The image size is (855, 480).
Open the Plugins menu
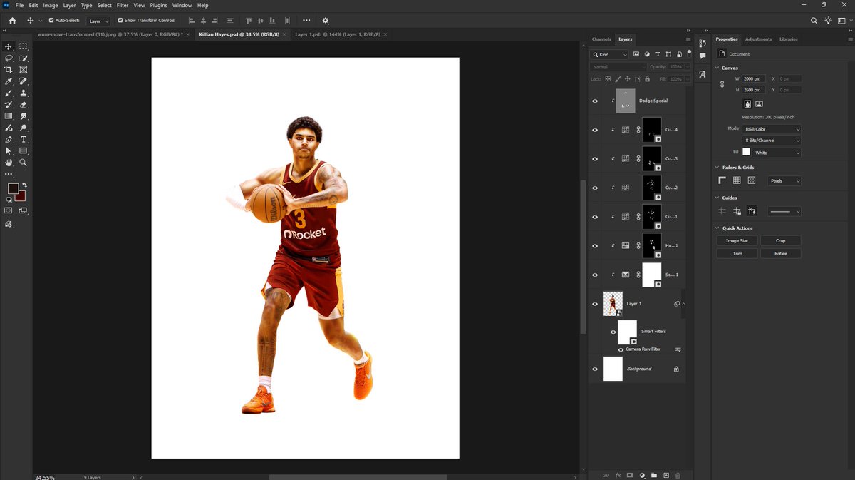[x=158, y=5]
